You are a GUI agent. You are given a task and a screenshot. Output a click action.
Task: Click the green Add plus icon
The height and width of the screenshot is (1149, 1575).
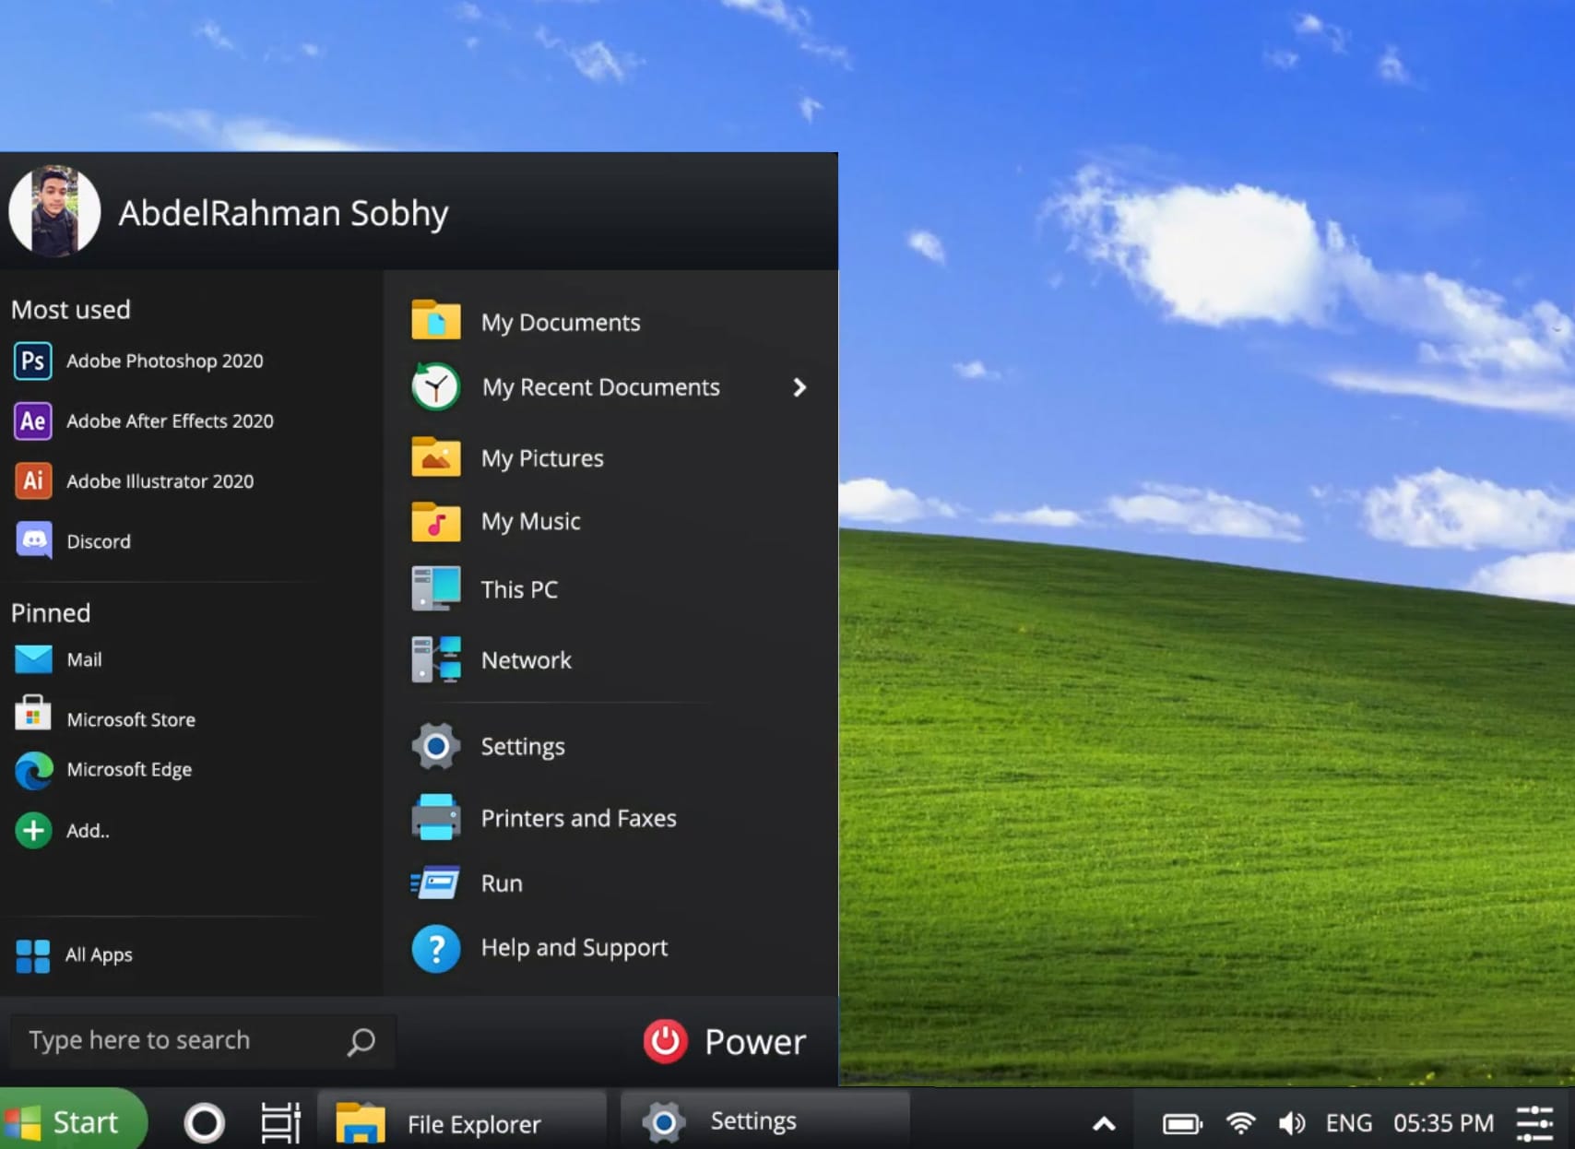[x=33, y=831]
